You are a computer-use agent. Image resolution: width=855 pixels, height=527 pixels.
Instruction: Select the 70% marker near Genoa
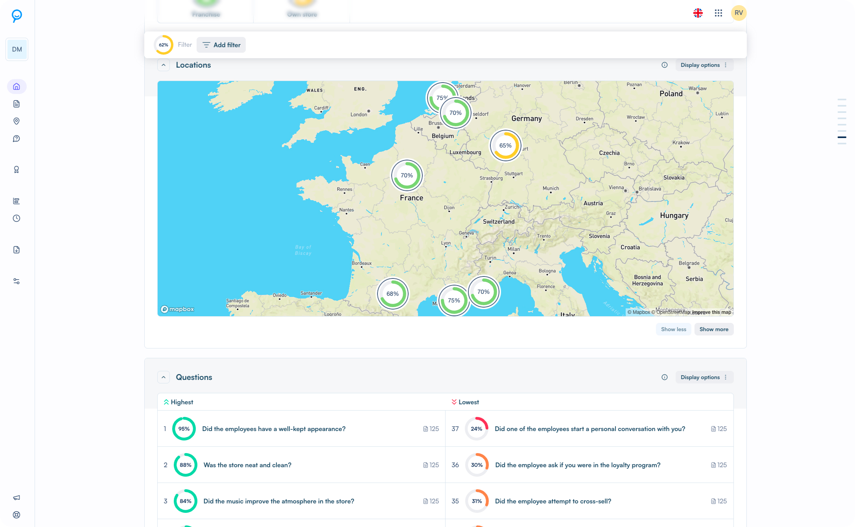click(x=483, y=292)
